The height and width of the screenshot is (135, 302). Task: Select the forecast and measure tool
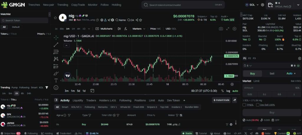click(56, 66)
